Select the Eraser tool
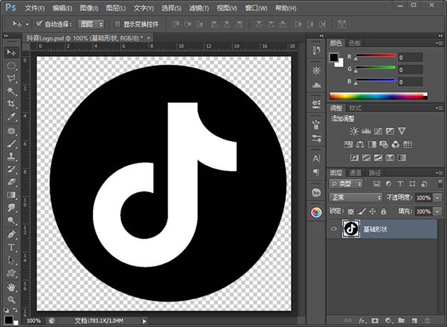 11,182
